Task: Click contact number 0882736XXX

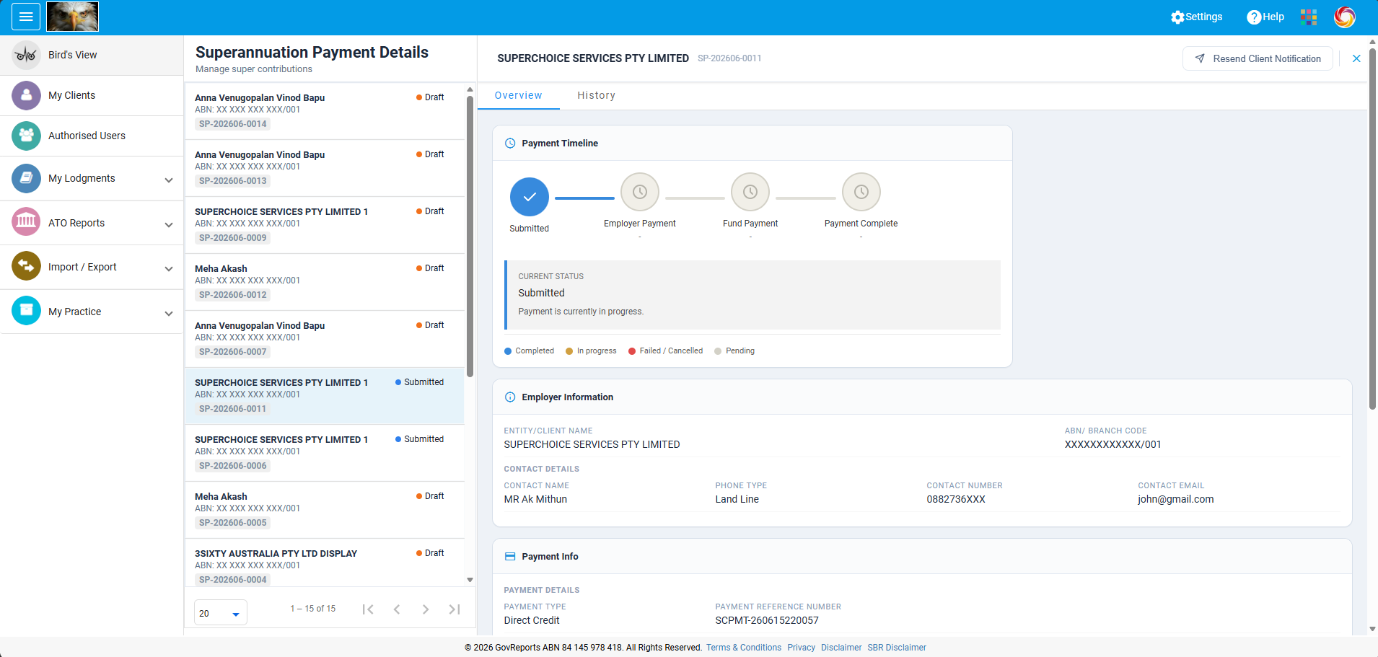Action: 956,499
